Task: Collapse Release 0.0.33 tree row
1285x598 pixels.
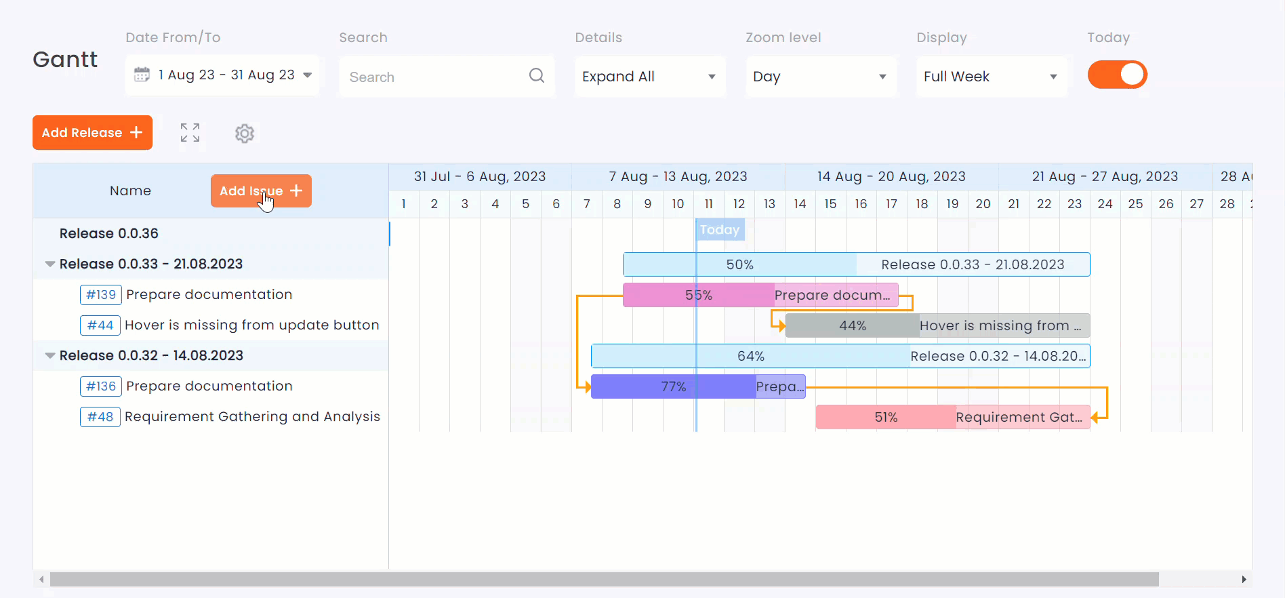Action: [x=50, y=264]
